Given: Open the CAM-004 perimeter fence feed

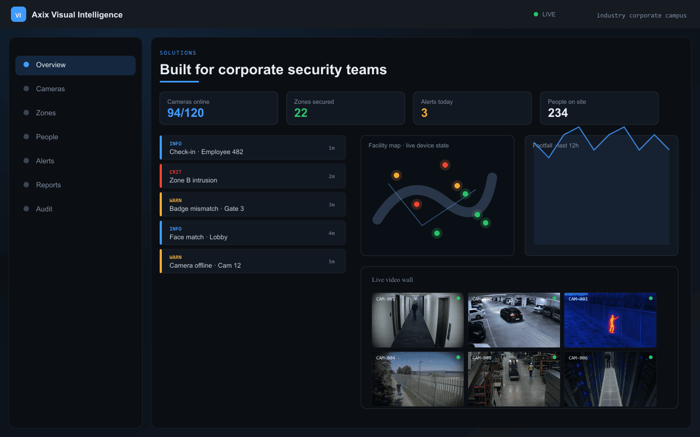Looking at the screenshot, I should pos(418,379).
